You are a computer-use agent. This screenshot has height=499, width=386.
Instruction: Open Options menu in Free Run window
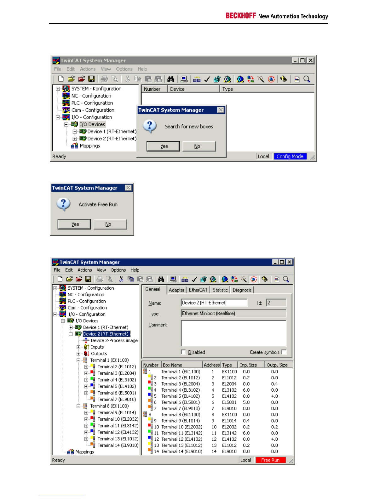[x=118, y=270]
